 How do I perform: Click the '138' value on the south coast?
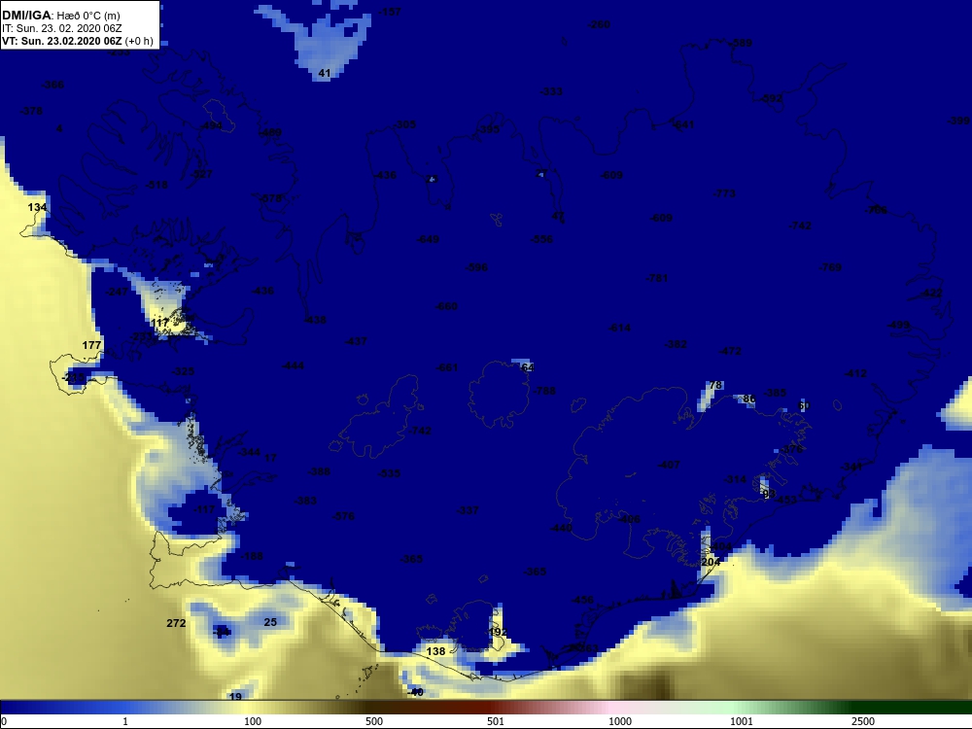click(435, 651)
